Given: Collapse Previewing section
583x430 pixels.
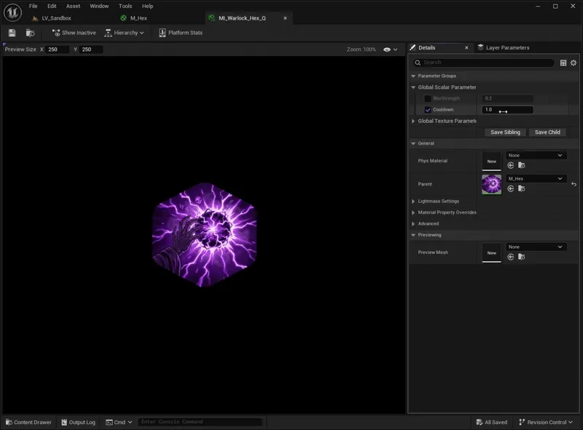Looking at the screenshot, I should 413,235.
